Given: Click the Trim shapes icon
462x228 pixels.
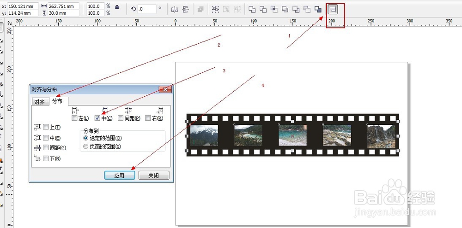Looking at the screenshot, I should [x=263, y=9].
